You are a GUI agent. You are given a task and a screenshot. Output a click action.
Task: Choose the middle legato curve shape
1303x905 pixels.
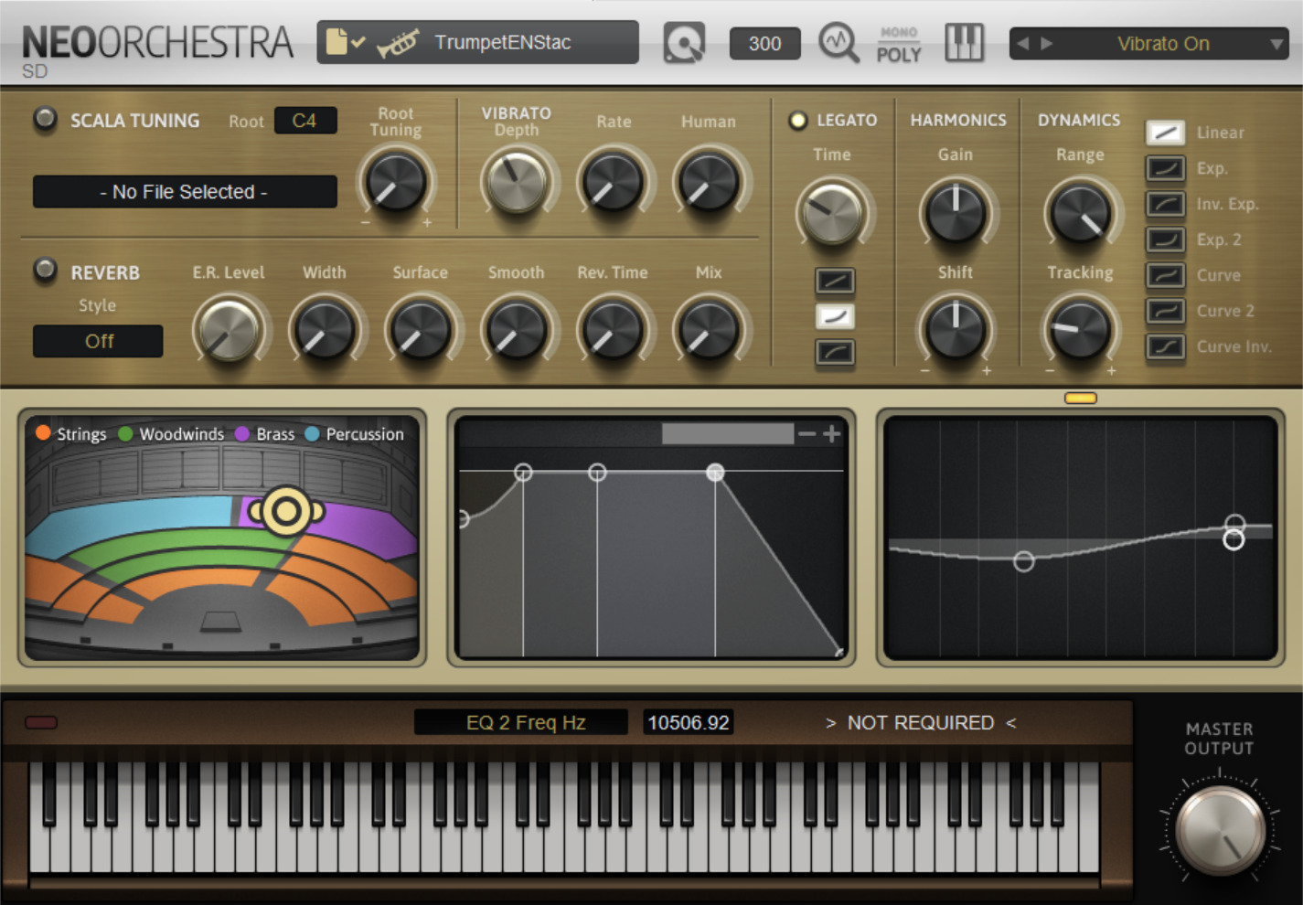[x=835, y=316]
